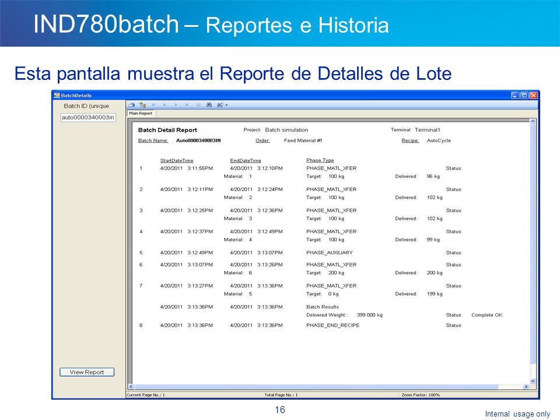This screenshot has height=420, width=560.
Task: Click the slide page number "16"
Action: (x=280, y=409)
